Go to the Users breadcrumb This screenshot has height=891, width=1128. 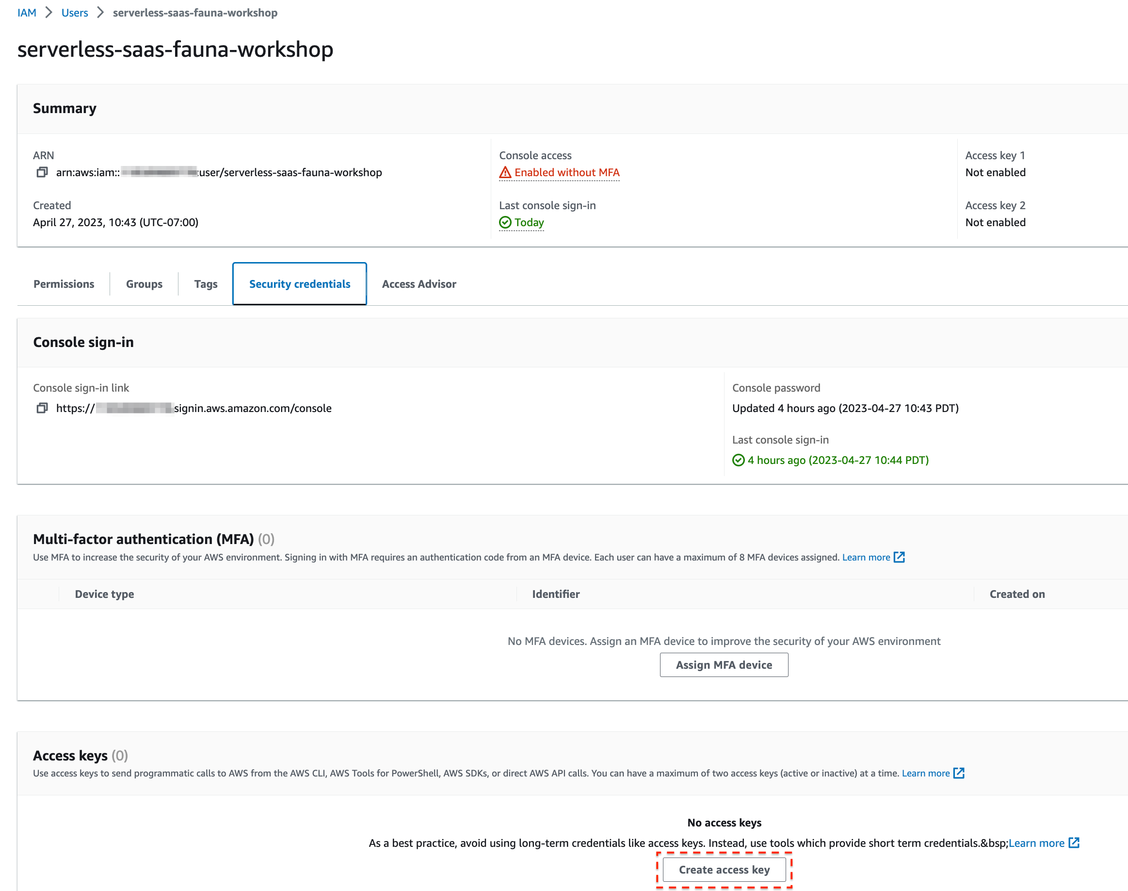[75, 13]
